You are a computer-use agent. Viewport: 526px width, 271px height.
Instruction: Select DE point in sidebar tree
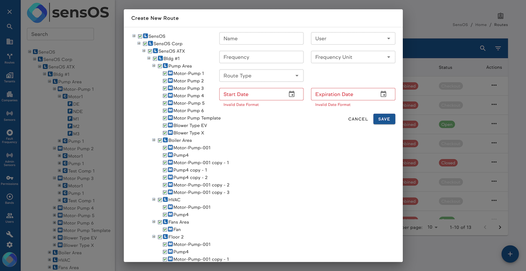(76, 104)
